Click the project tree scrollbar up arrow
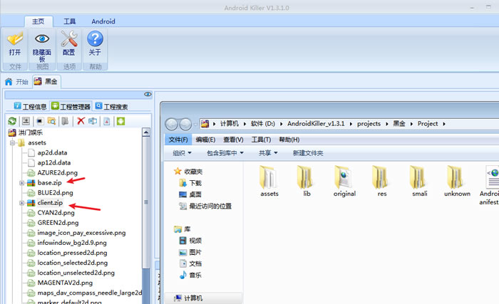 pos(146,133)
